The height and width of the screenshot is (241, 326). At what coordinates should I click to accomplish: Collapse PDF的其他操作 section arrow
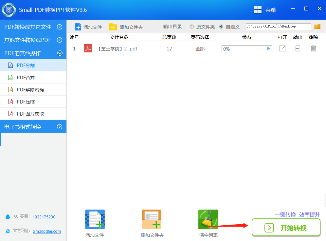tap(60, 53)
